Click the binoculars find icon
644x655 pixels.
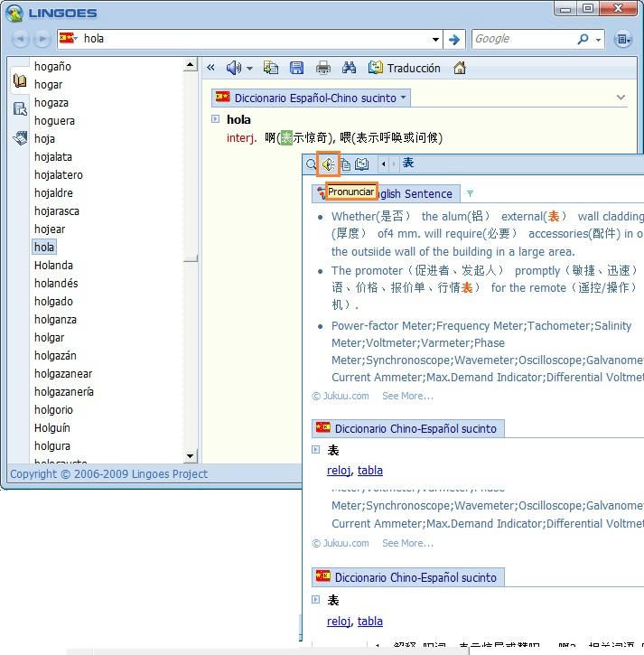pyautogui.click(x=349, y=68)
